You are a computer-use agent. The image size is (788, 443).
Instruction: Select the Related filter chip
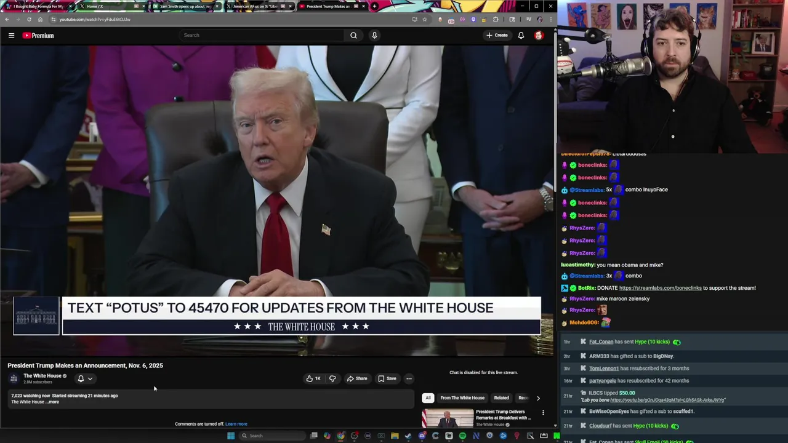tap(501, 398)
